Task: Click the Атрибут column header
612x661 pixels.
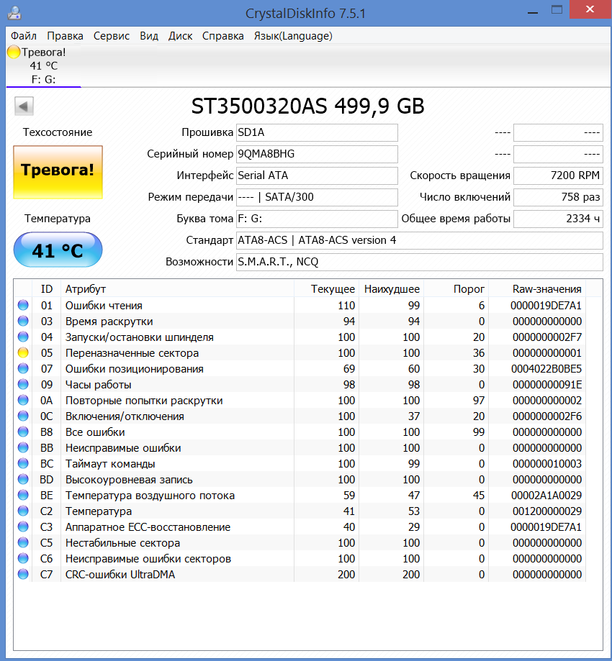Action: point(177,288)
